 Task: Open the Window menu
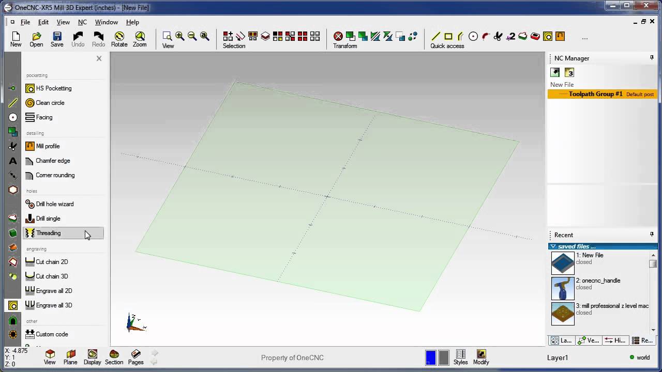(x=107, y=22)
